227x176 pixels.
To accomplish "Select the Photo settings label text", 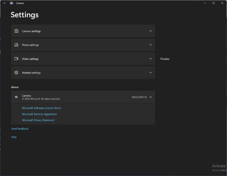I will [30, 45].
